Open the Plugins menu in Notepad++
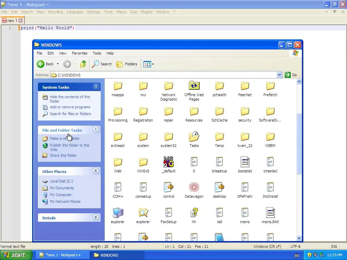 [x=146, y=12]
